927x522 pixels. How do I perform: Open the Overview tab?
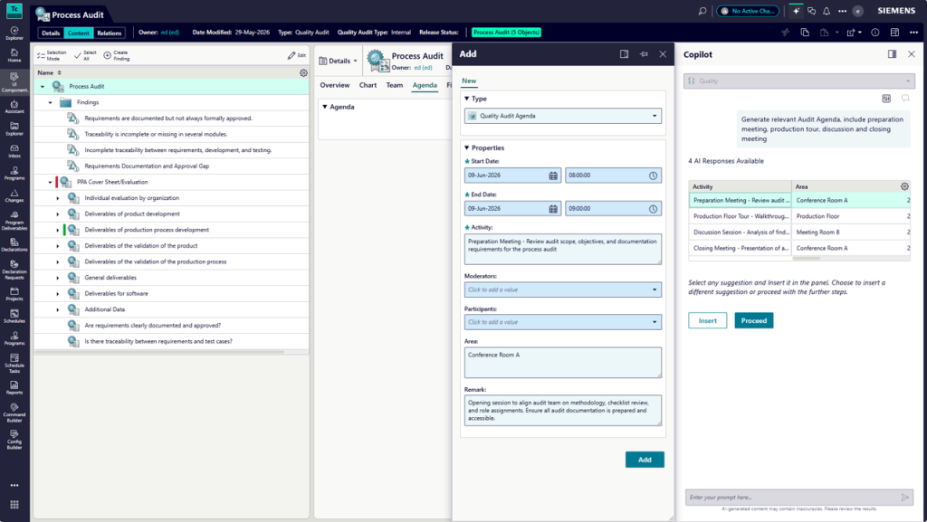335,85
